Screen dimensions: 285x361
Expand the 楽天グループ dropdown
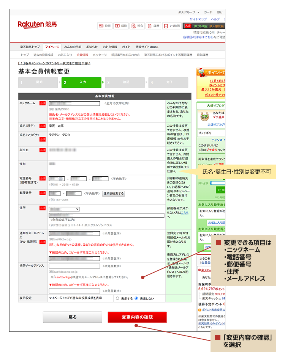point(188,12)
